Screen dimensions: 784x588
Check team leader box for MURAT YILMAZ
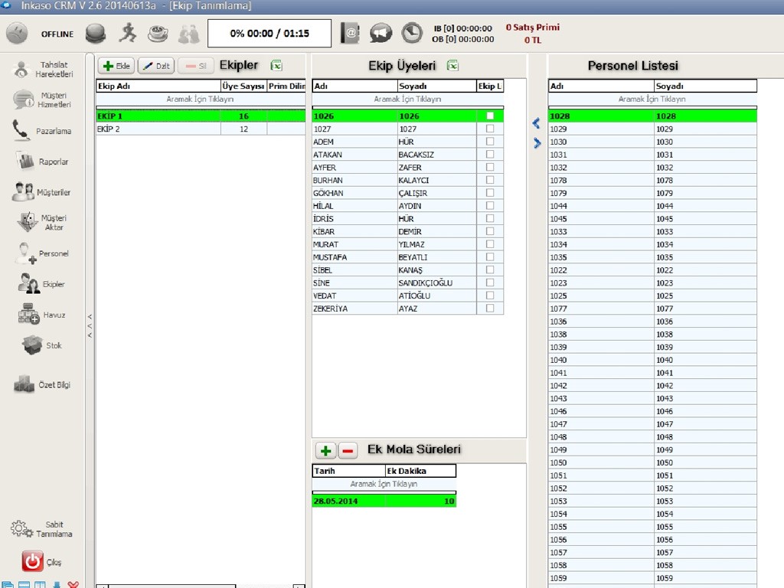pos(490,244)
